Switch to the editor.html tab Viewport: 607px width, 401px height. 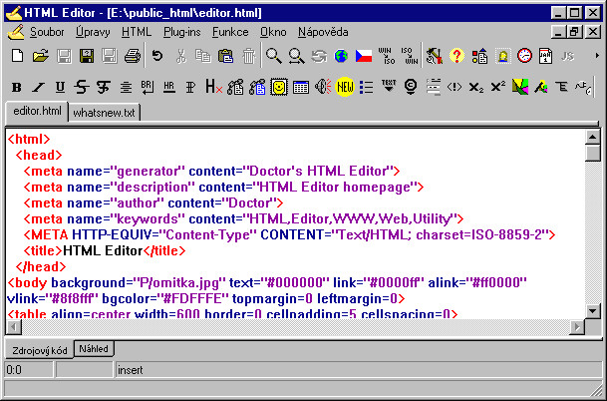(x=37, y=112)
